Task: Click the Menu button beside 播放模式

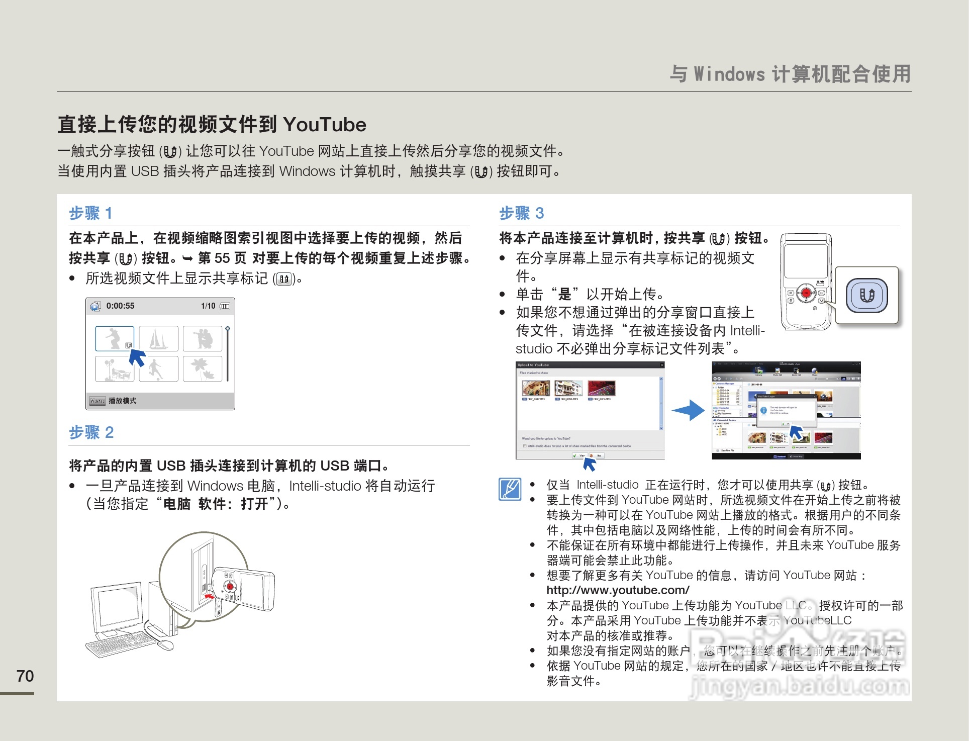Action: click(97, 401)
